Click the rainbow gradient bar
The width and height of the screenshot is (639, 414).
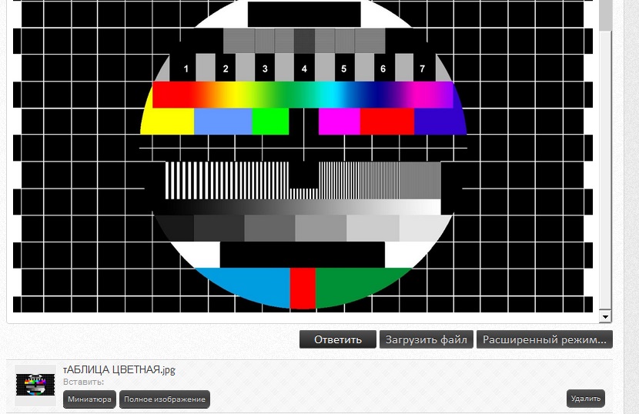pos(303,95)
